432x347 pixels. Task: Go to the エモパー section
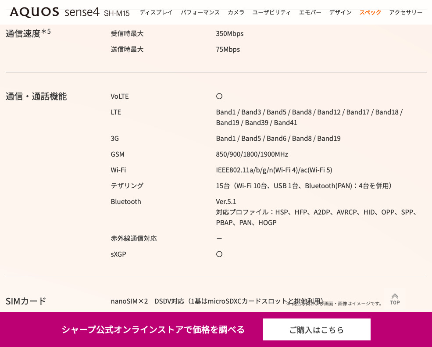[x=310, y=12]
